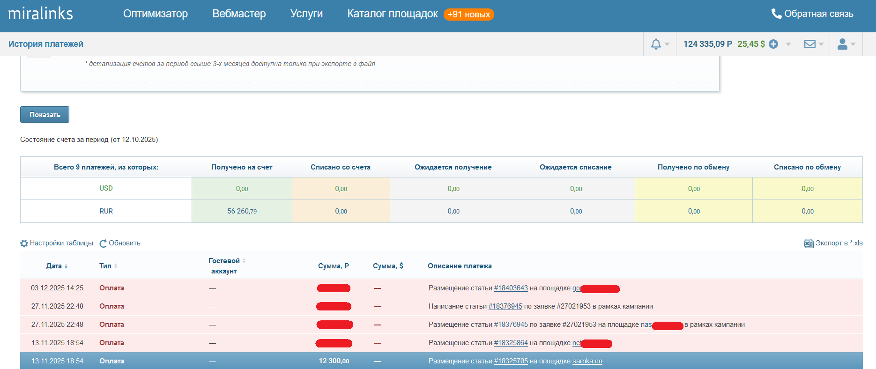This screenshot has height=369, width=876.
Task: Click the phone icon for feedback
Action: [x=776, y=14]
